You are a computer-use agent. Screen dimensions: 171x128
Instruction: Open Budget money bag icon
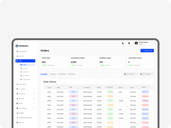17,113
